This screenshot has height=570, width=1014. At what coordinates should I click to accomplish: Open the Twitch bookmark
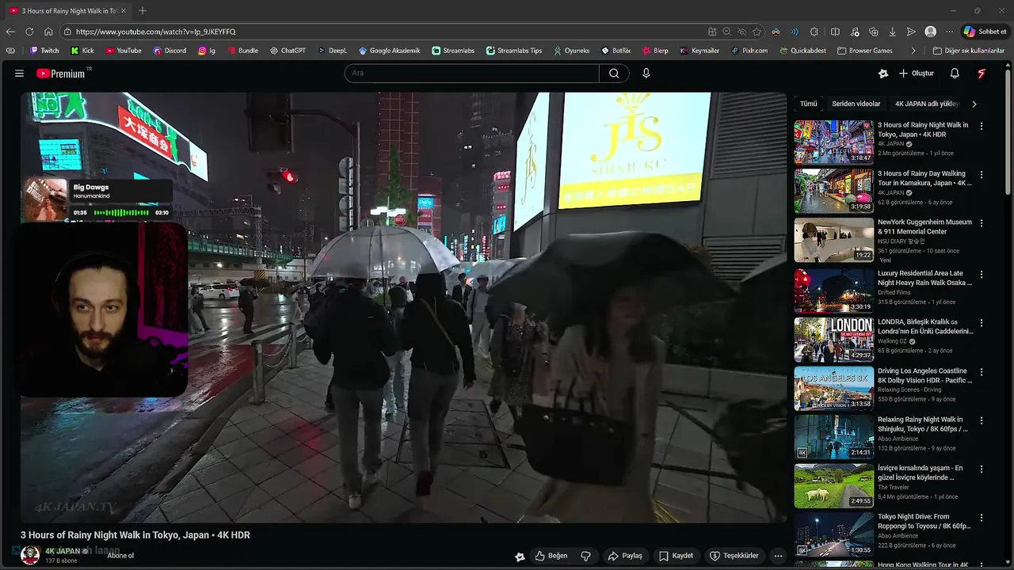[44, 51]
